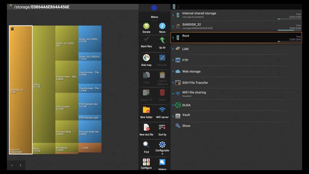The width and height of the screenshot is (309, 174).
Task: Select Italian Job (2003) 6GB folder block
Action: 67,43
